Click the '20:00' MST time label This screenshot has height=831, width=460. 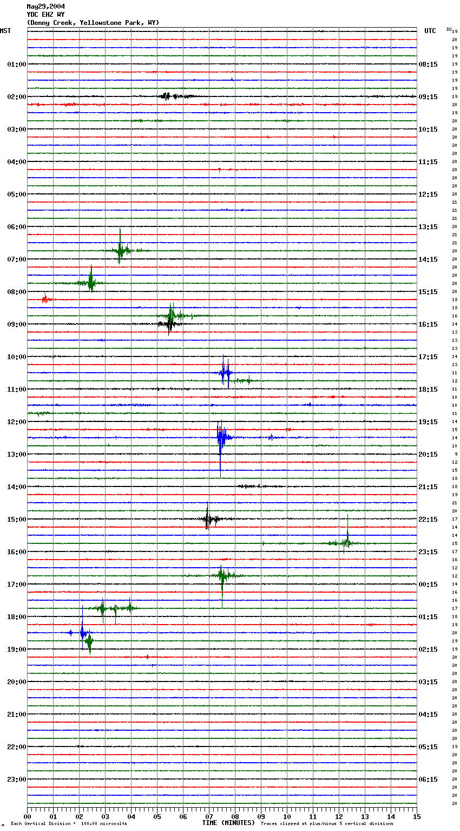point(17,682)
